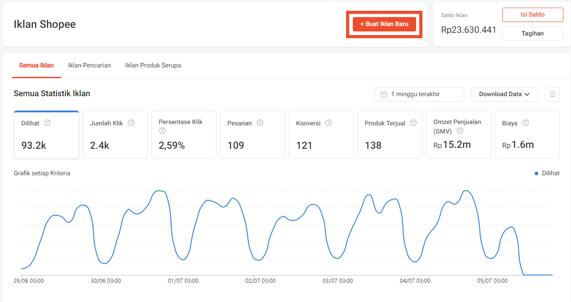The height and width of the screenshot is (302, 571).
Task: Open the 1 minggu terakhir date picker
Action: (419, 94)
